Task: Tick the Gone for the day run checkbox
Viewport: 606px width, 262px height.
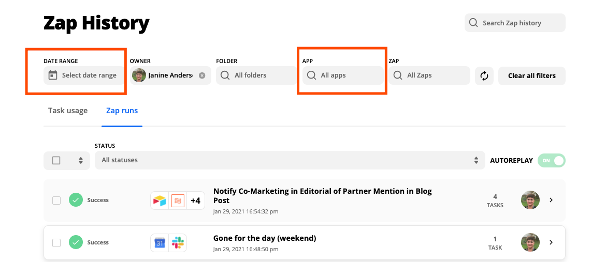Action: click(x=56, y=242)
